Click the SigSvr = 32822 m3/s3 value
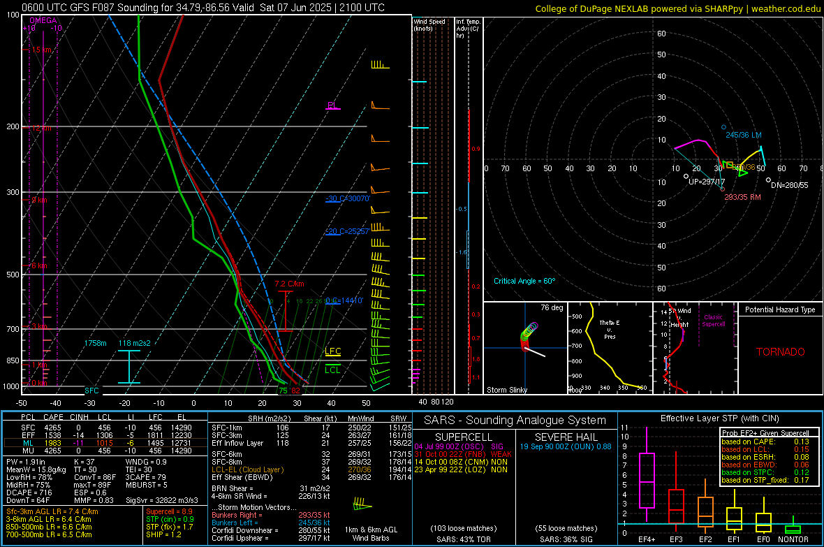The image size is (824, 547). pyautogui.click(x=162, y=500)
